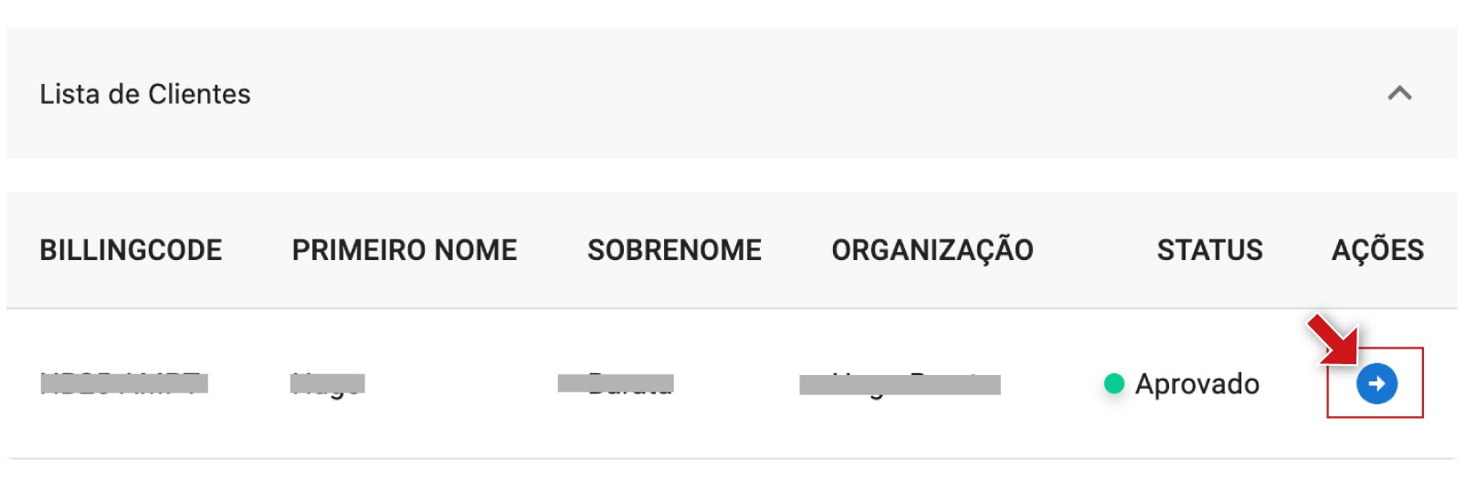Click the blue arrow action button

tap(1376, 384)
